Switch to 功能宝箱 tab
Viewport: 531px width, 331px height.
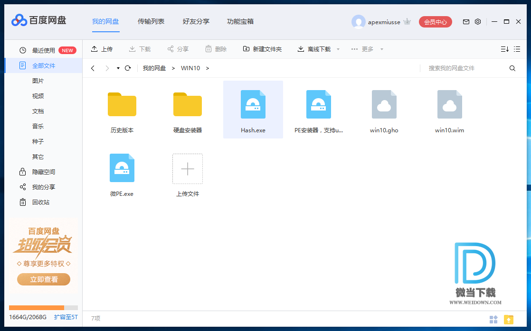(x=240, y=21)
